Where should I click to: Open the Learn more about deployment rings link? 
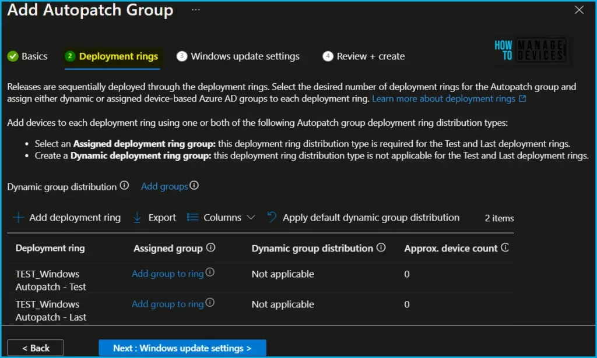tap(444, 99)
